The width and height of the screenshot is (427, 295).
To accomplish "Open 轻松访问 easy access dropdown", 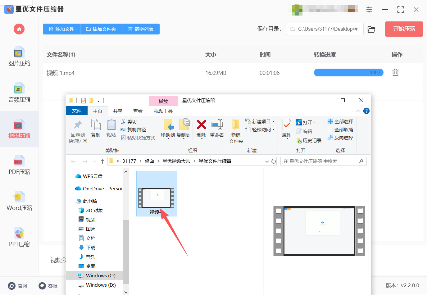I will tap(260, 130).
